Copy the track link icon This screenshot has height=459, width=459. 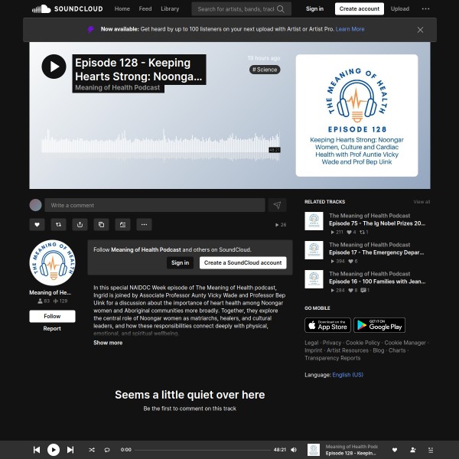coord(101,224)
